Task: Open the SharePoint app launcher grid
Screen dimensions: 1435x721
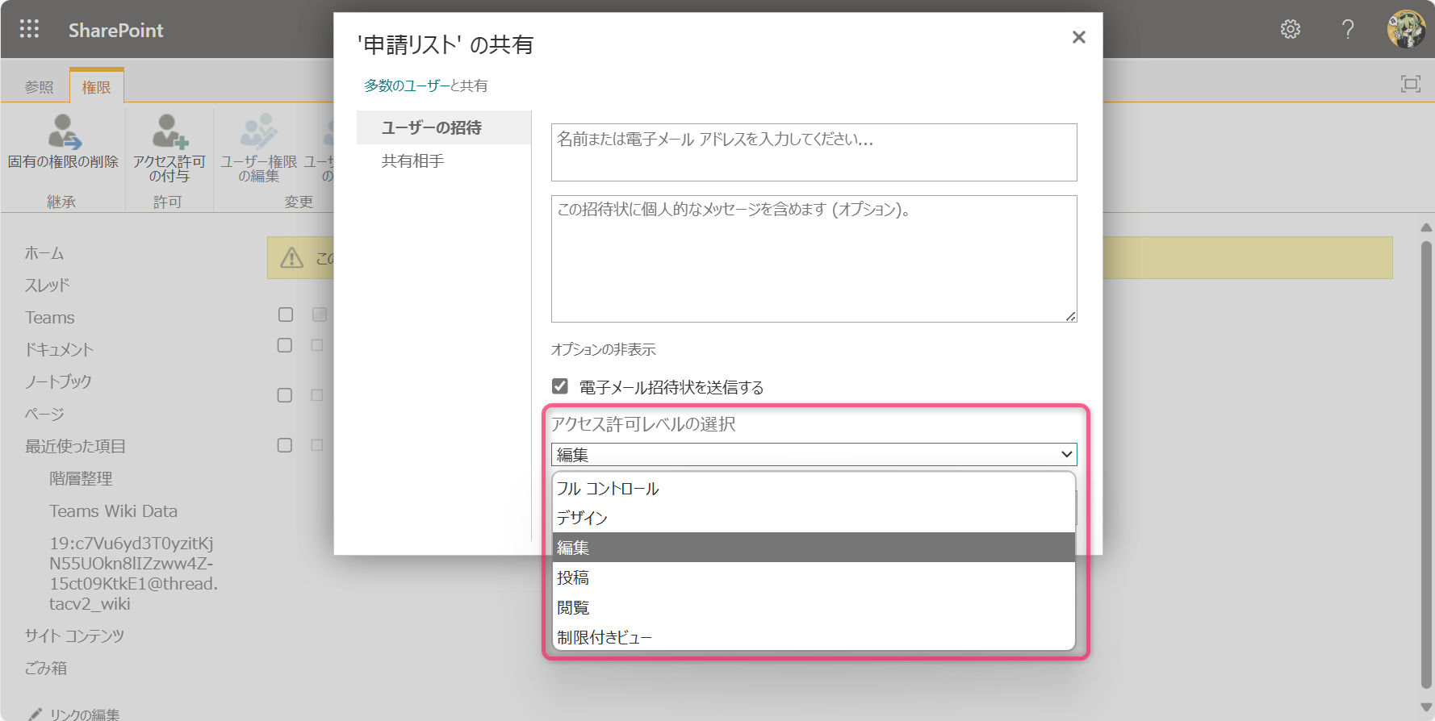Action: 29,29
